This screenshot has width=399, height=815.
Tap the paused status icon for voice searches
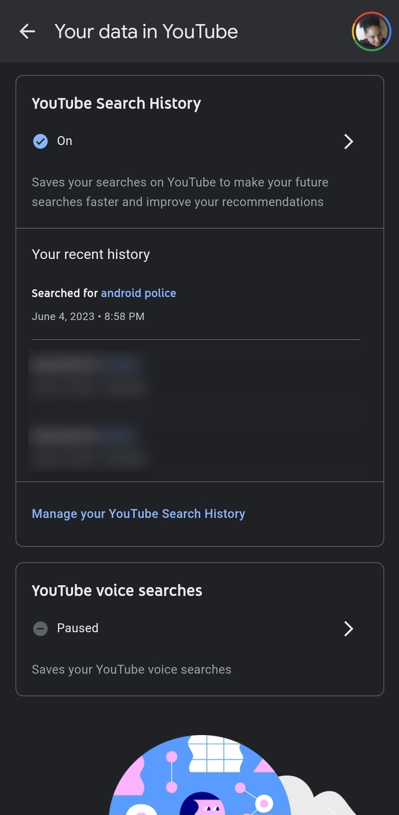click(x=41, y=628)
